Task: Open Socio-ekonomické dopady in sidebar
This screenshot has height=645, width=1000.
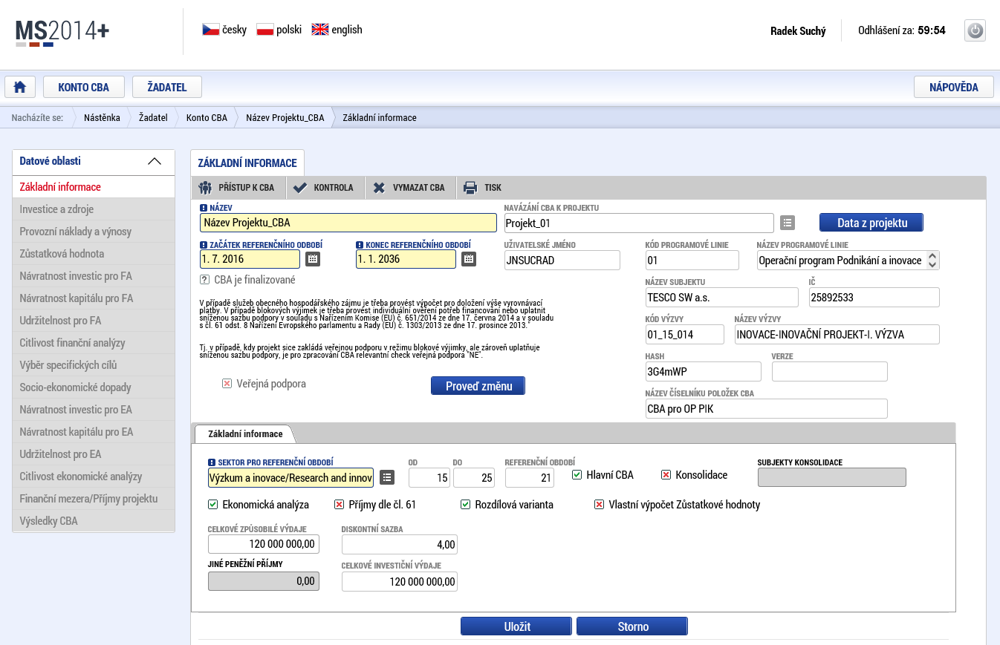Action: [x=94, y=387]
